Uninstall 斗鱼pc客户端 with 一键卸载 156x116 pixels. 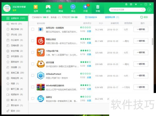[x=141, y=53]
